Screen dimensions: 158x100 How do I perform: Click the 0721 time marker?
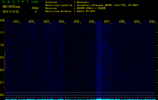[16, 22]
